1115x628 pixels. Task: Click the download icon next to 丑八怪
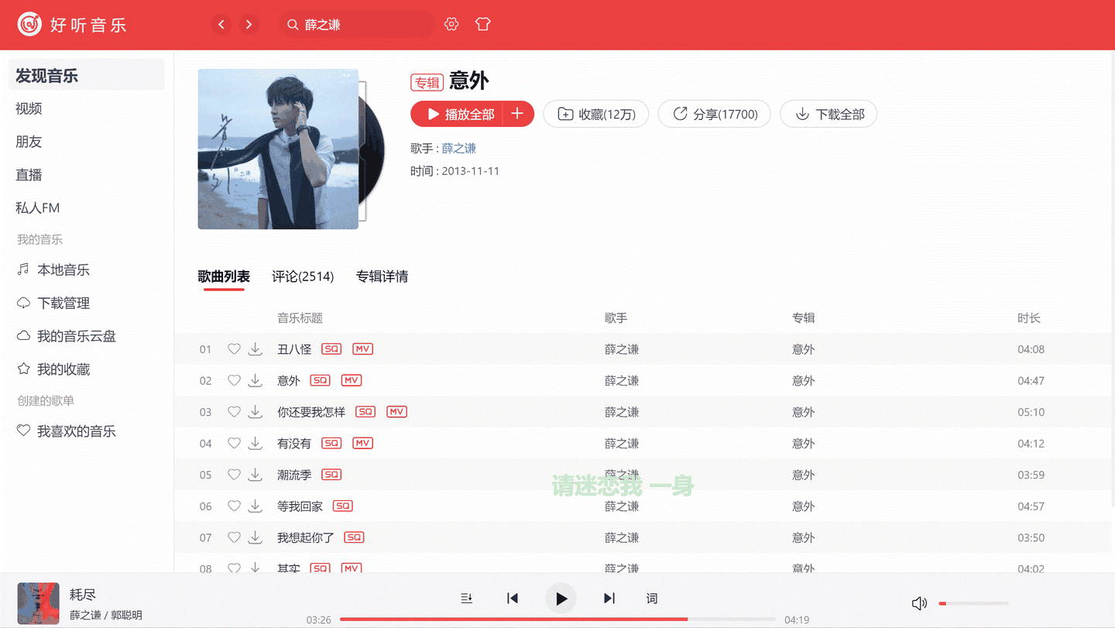[x=256, y=349]
